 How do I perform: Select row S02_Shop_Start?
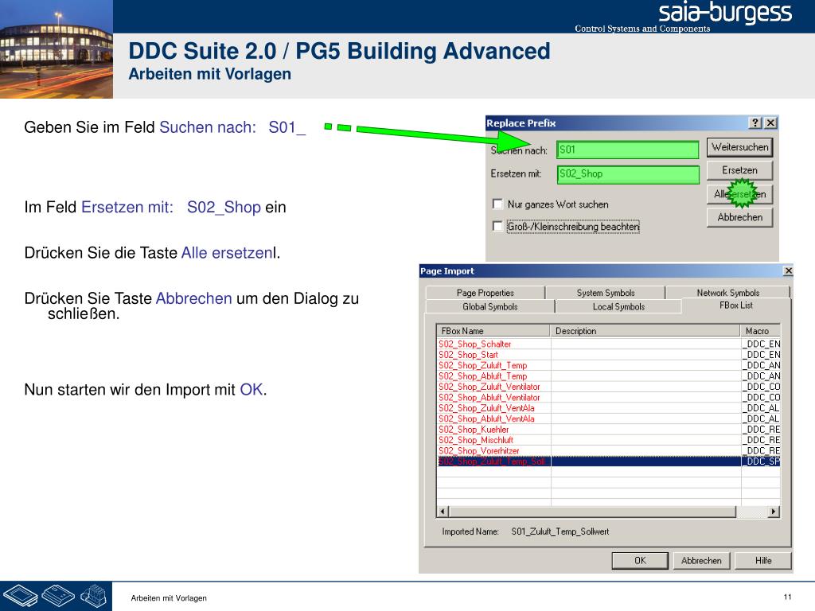point(609,355)
